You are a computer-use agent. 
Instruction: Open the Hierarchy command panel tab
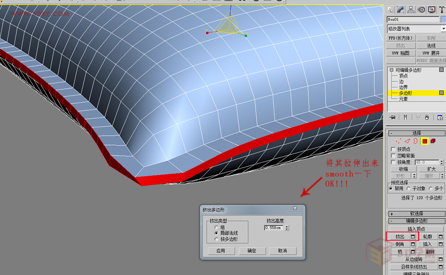click(x=411, y=10)
